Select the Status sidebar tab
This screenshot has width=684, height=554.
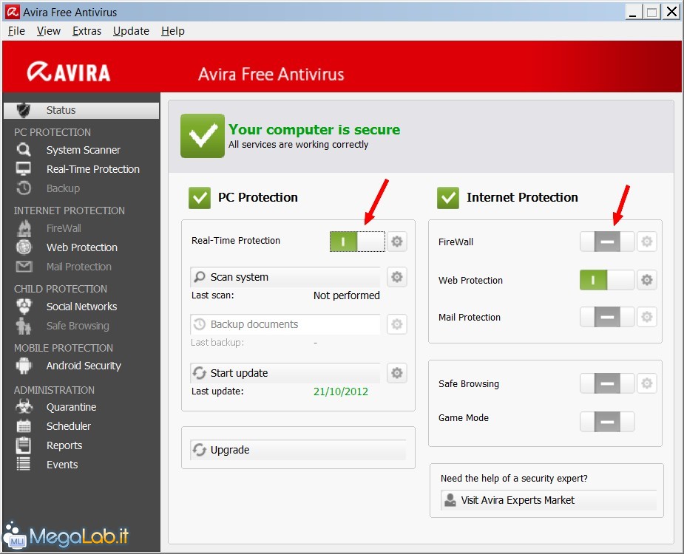pyautogui.click(x=81, y=110)
